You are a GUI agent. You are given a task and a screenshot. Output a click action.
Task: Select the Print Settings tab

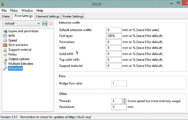(x=23, y=16)
